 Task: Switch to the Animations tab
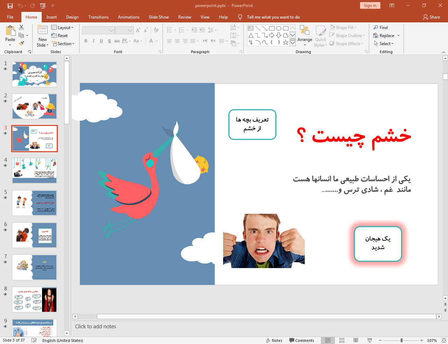129,17
